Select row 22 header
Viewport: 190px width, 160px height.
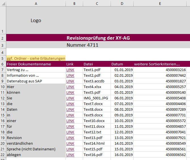coord(3,155)
